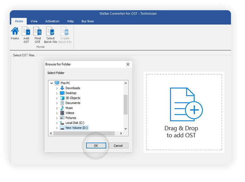Select the Desktop tree label
This screenshot has height=182, width=245.
[71, 93]
